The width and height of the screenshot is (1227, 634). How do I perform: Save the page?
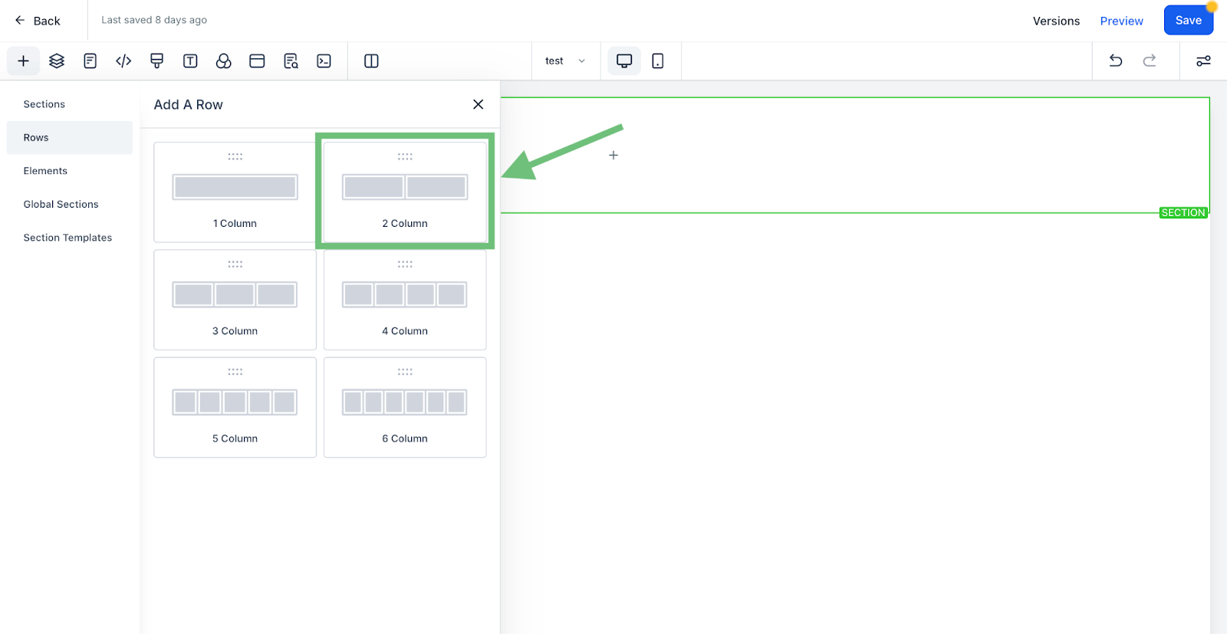(1189, 21)
